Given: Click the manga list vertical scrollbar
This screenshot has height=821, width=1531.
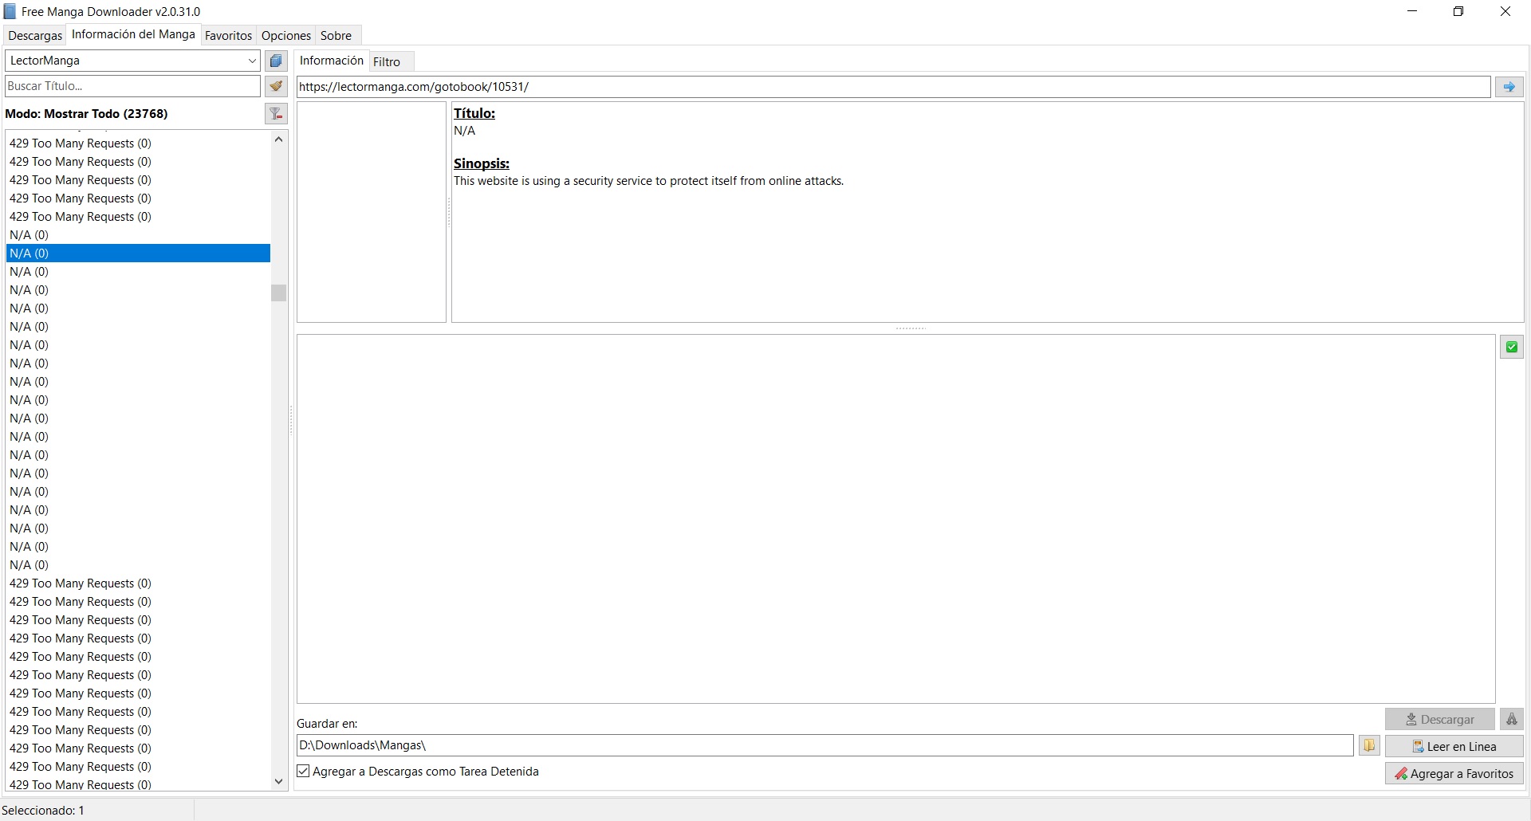Looking at the screenshot, I should (277, 293).
